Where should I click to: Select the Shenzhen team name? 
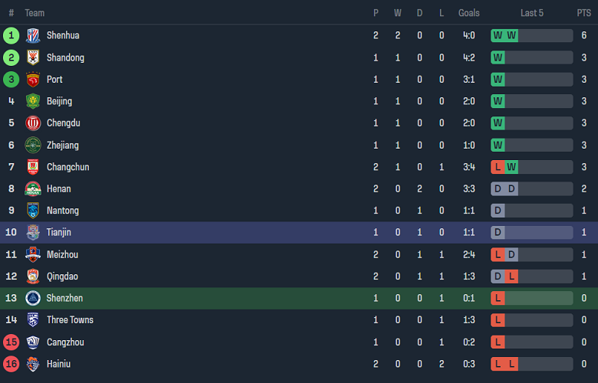[x=64, y=298]
